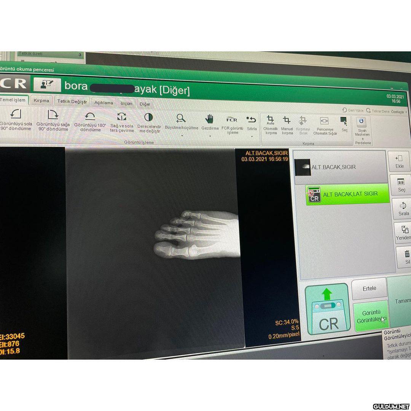Click Otomatik kırpma auto crop icon

click(x=271, y=120)
